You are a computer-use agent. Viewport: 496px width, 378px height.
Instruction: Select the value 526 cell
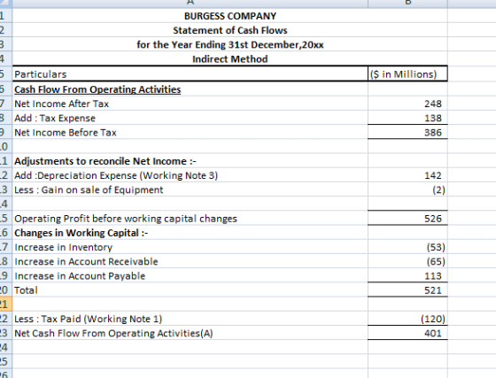407,218
